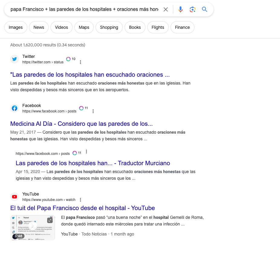Viewport: 280px width, 254px height.
Task: Click the Twitter bird favicon
Action: tap(15, 59)
